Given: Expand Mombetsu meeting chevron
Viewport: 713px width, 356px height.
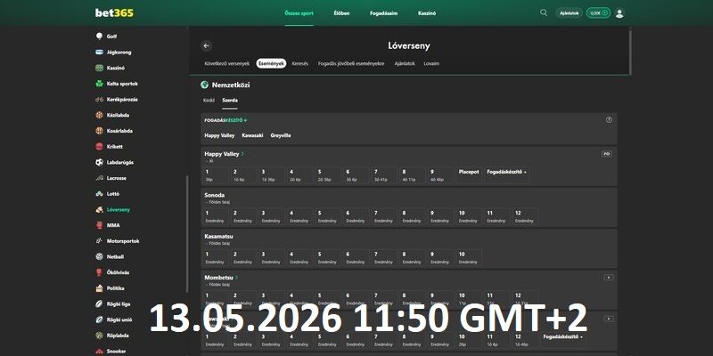Looking at the screenshot, I should pyautogui.click(x=236, y=278).
